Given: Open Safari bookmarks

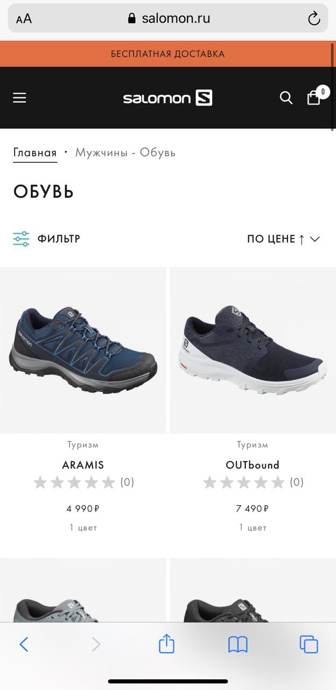Looking at the screenshot, I should tap(238, 644).
